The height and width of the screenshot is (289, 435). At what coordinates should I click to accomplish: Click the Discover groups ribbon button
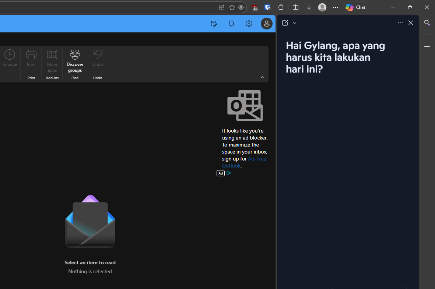(75, 61)
